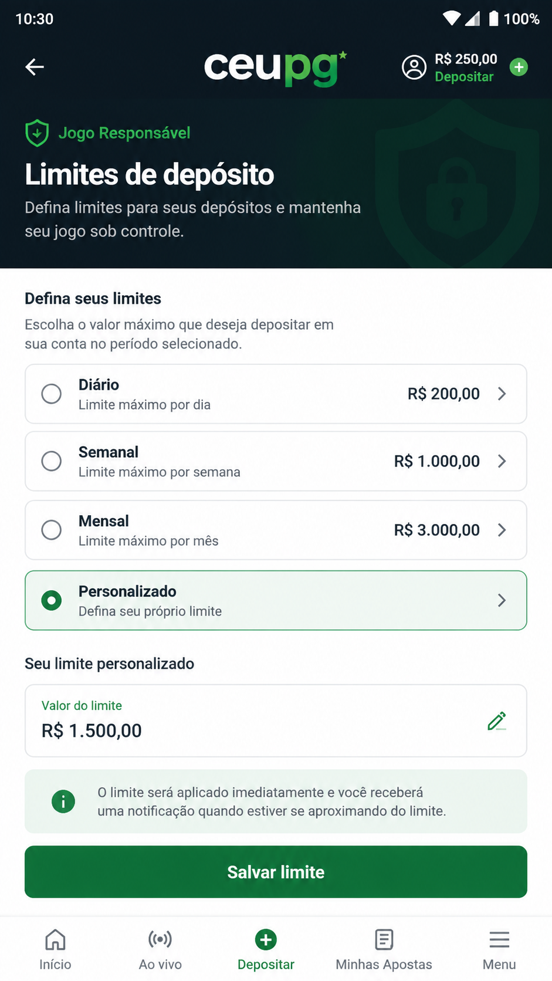
Task: Choose the Mensal radio option
Action: click(x=52, y=530)
